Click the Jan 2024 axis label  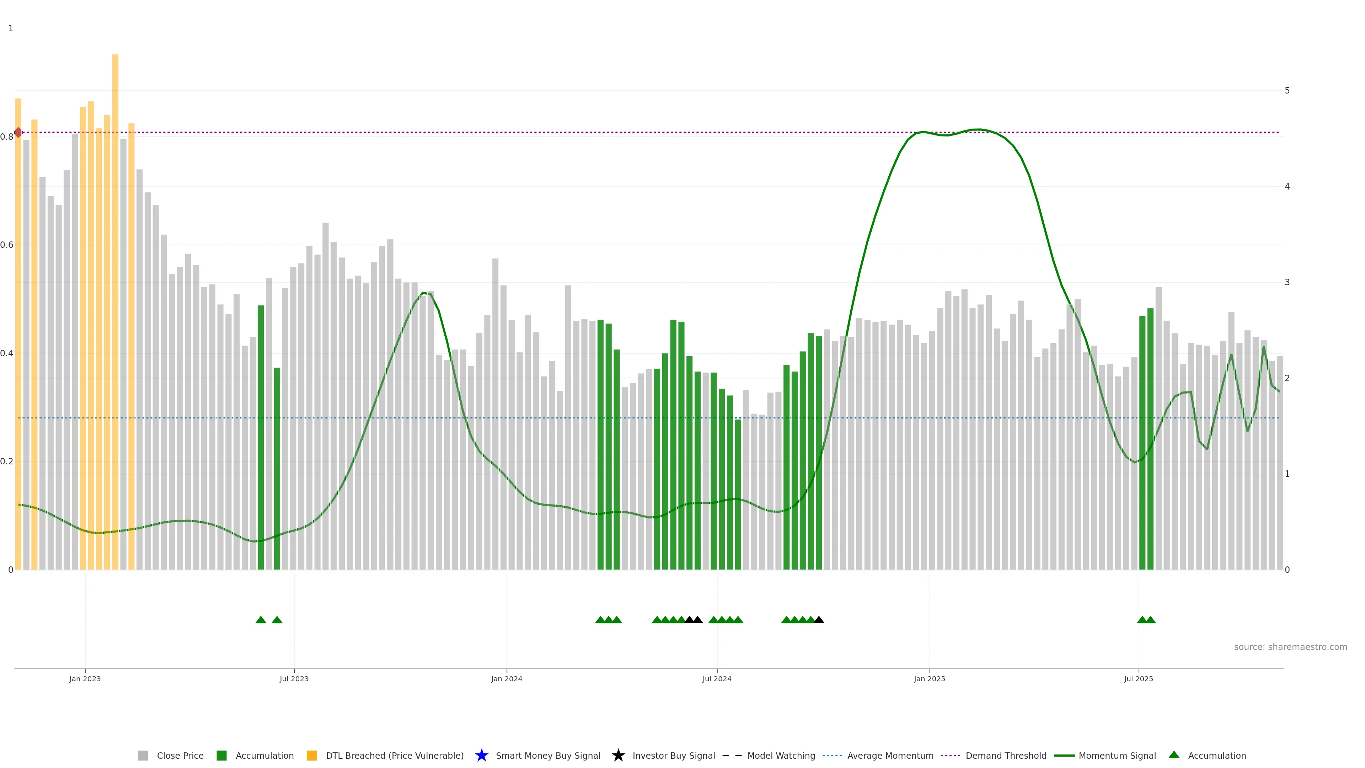point(506,678)
